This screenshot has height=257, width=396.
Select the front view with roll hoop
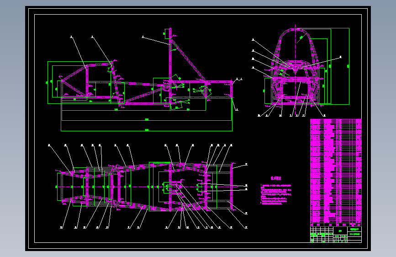301,71
